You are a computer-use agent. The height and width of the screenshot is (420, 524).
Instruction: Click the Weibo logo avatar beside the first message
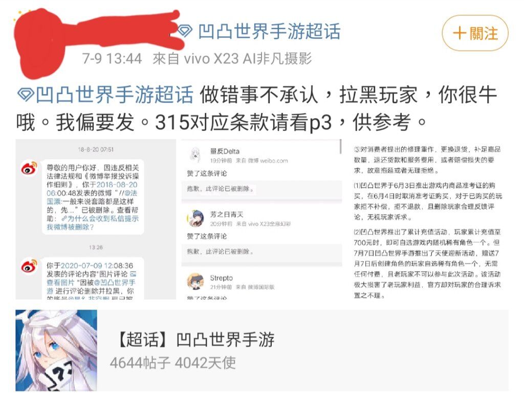point(29,169)
